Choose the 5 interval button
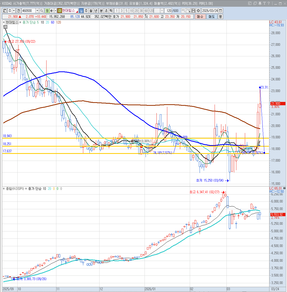Screen dimensions: 287x292 click(126, 11)
